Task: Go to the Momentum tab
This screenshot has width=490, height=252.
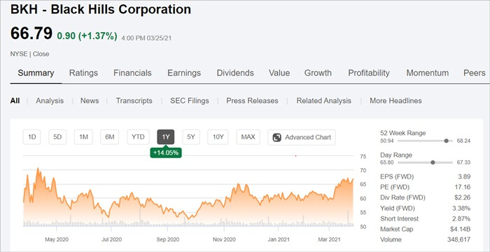Action: pyautogui.click(x=428, y=73)
